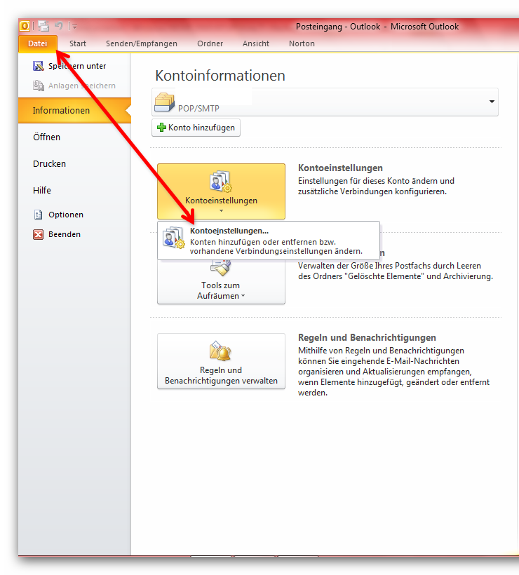Click the Kontoeinstellungen section heading text

pos(340,168)
